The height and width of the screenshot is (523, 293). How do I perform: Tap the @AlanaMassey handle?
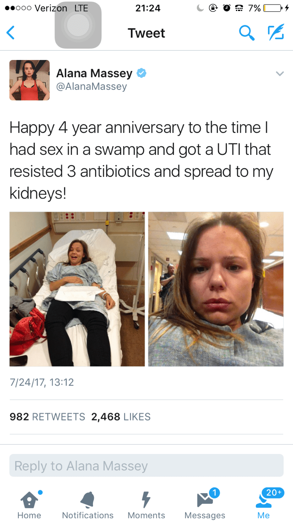click(x=91, y=87)
